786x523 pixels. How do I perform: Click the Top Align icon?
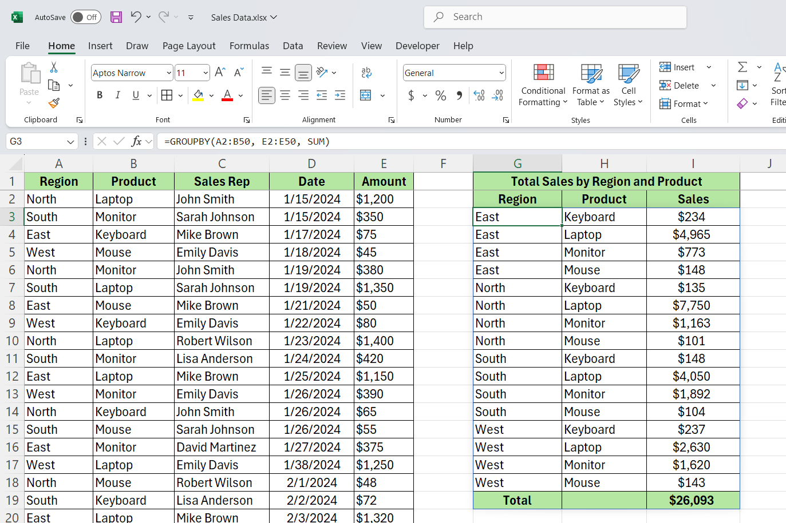tap(267, 72)
